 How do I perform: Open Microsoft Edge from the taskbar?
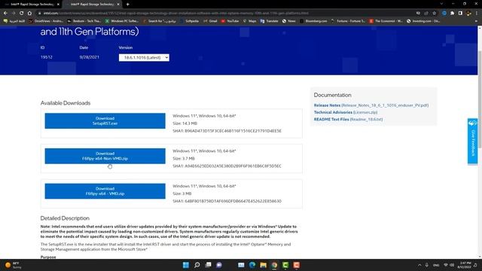(252, 265)
